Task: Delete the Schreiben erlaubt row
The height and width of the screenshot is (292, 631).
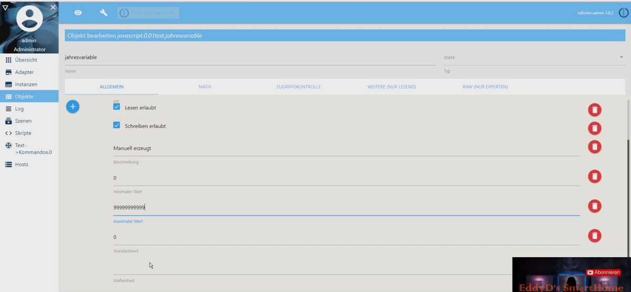Action: [595, 128]
